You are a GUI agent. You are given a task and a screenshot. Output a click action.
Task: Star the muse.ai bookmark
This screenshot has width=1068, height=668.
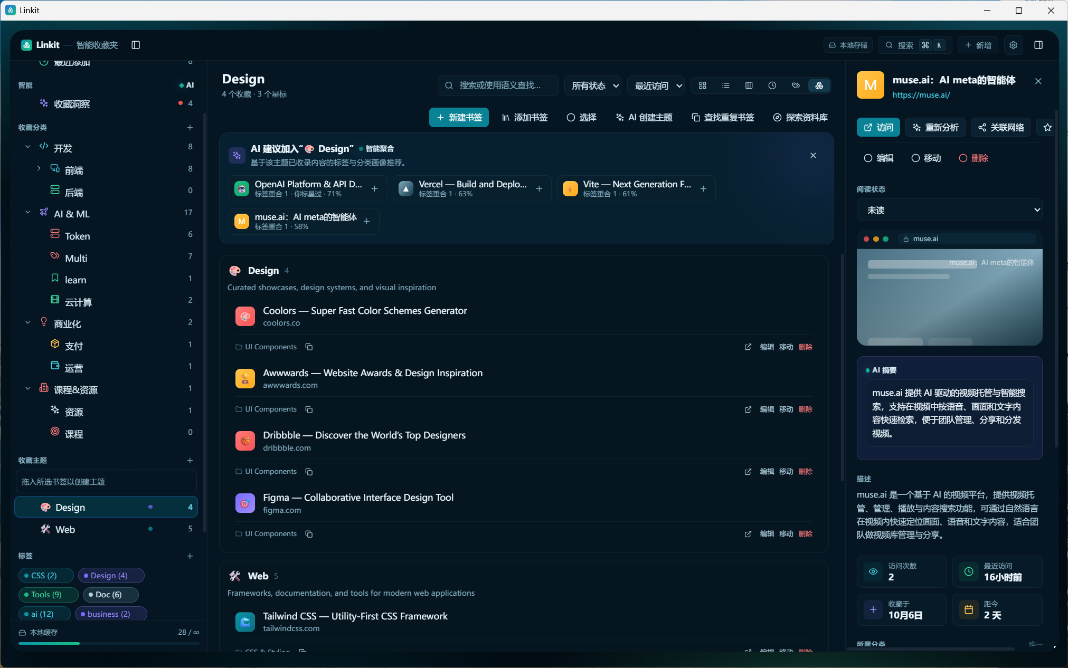(1047, 127)
